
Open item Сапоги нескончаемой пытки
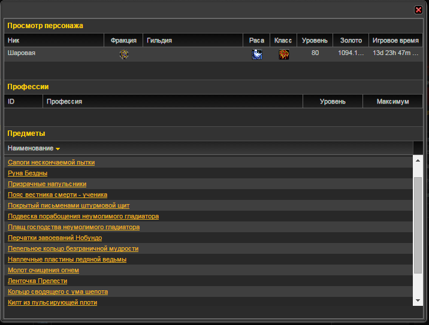[x=51, y=162]
